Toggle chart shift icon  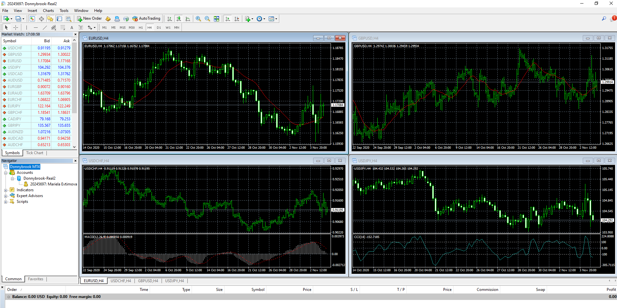[x=237, y=19]
